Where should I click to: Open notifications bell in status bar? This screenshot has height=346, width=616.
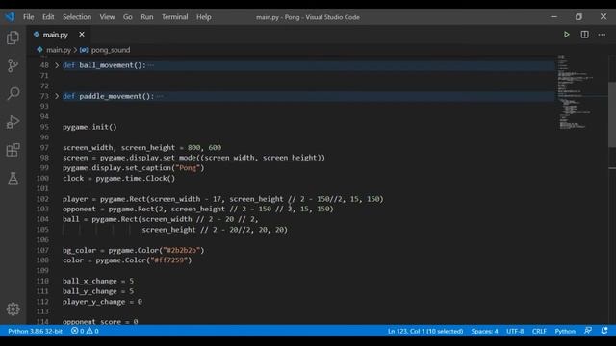click(x=604, y=331)
